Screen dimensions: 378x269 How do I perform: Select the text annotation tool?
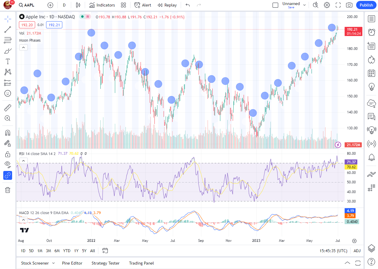[x=8, y=61]
